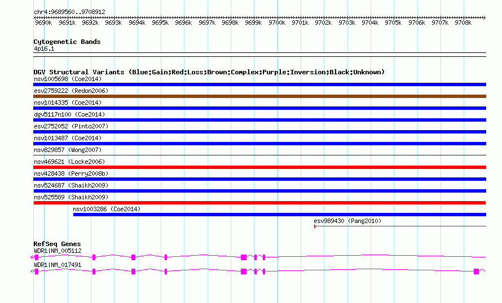Image resolution: width=502 pixels, height=303 pixels.
Task: Click the left arrowhead of WDR1|NM_017491 gene
Action: [x=32, y=271]
